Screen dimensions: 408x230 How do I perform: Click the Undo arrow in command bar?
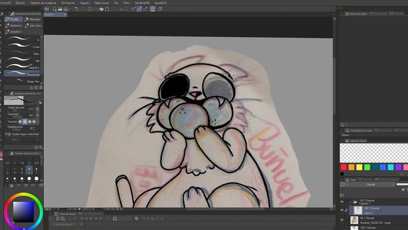(x=76, y=9)
